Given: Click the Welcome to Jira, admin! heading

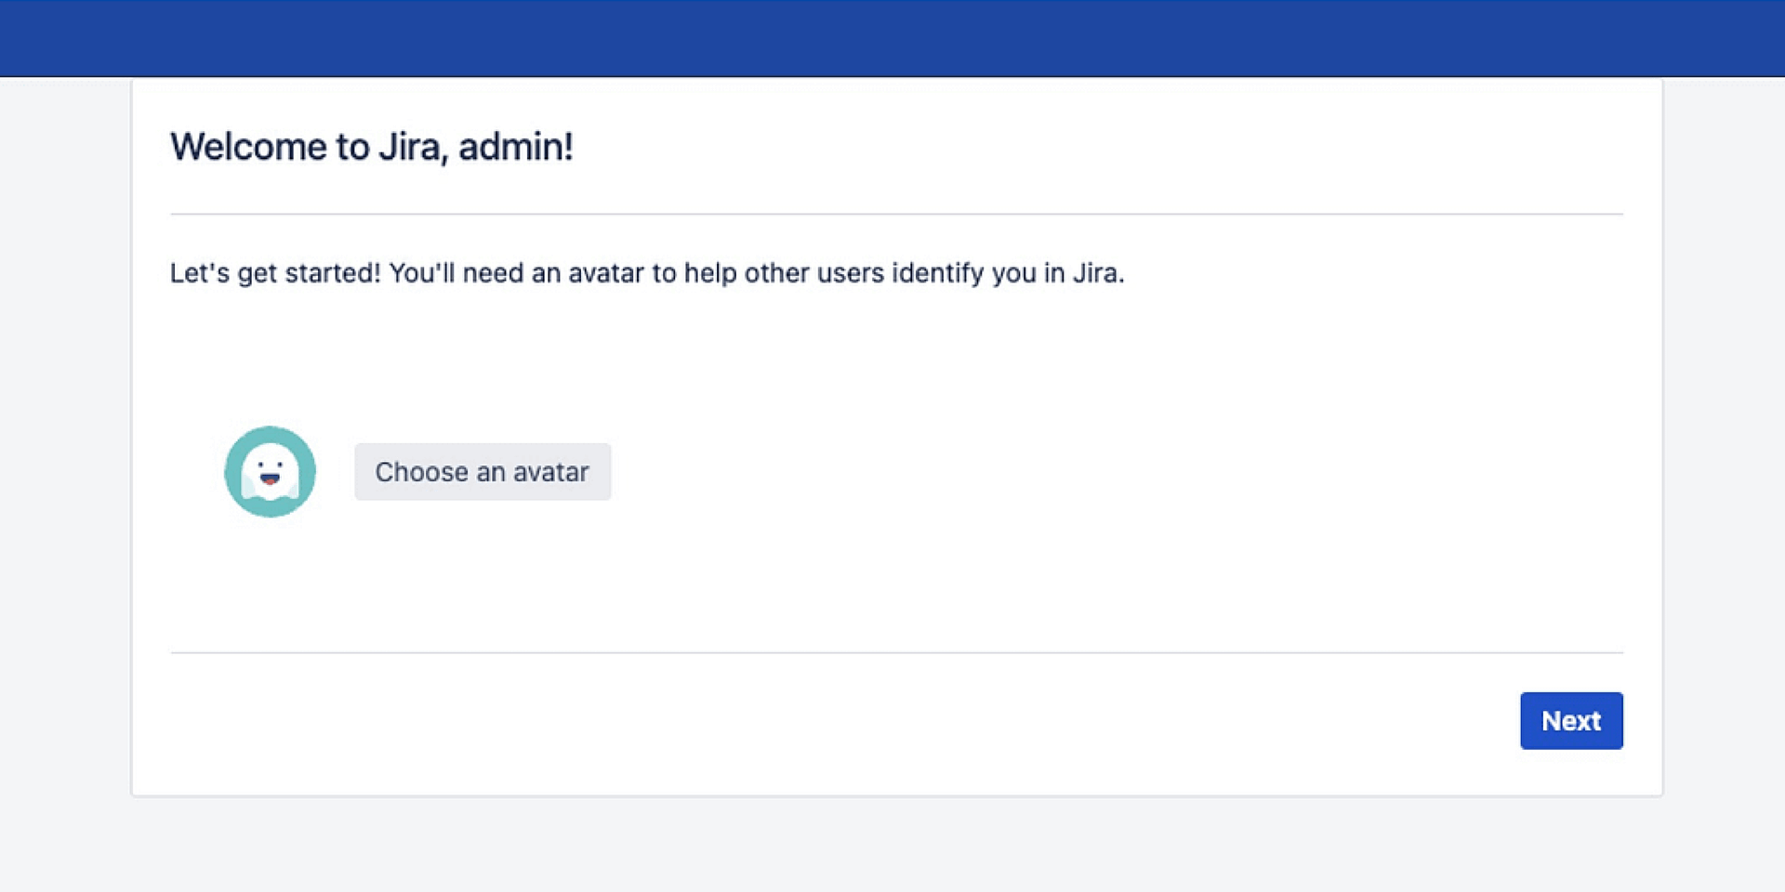Looking at the screenshot, I should (371, 146).
